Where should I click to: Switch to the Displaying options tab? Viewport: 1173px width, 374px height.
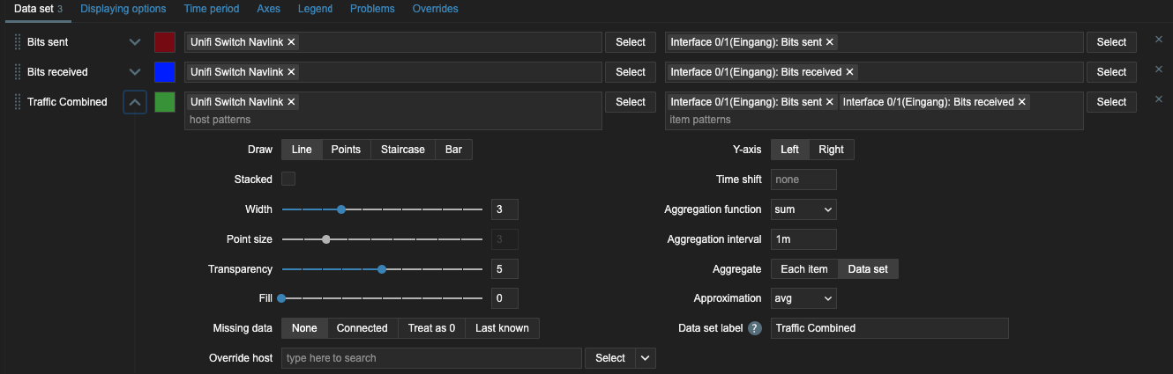pyautogui.click(x=123, y=9)
